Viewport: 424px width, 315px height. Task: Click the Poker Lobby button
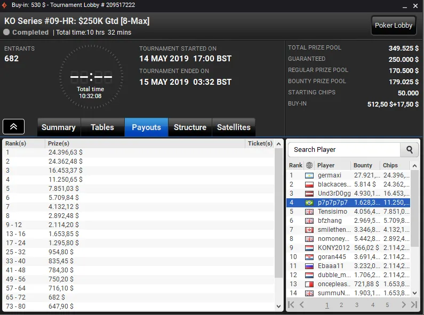pos(394,26)
